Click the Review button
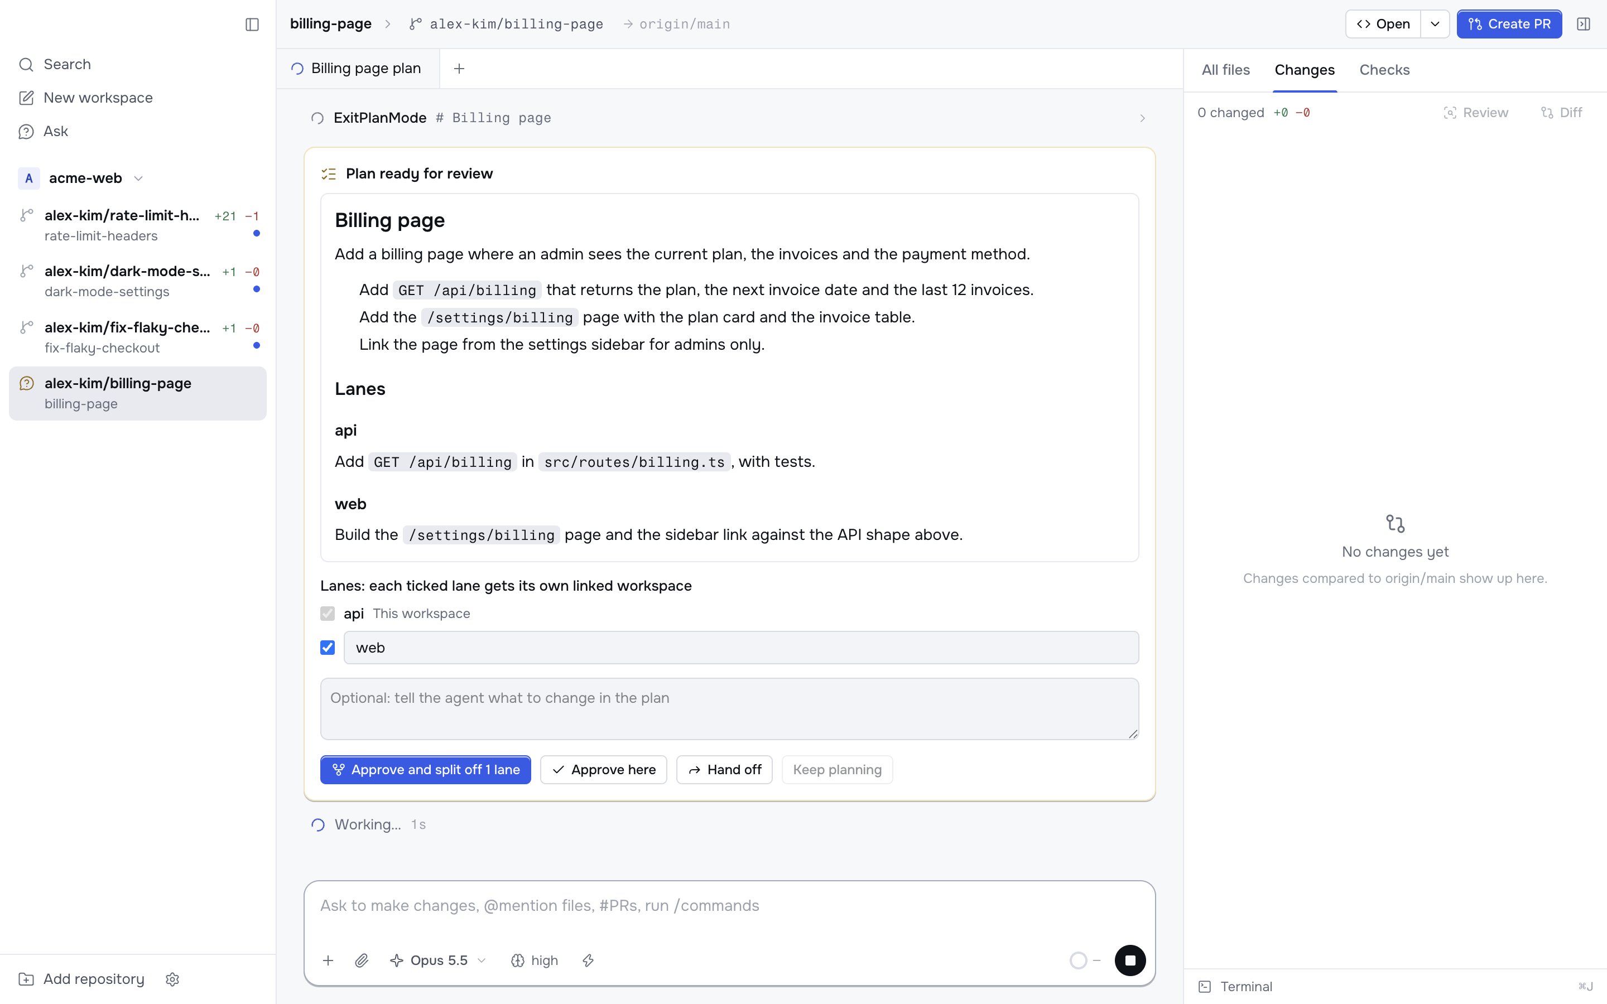The height and width of the screenshot is (1004, 1607). 1475,113
